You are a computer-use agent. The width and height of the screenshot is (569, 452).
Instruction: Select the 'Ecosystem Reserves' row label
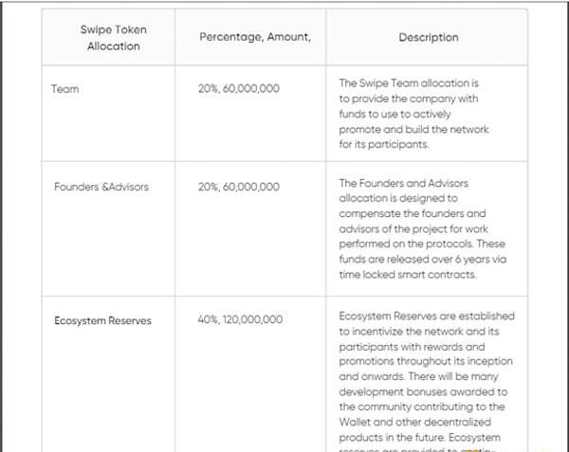pyautogui.click(x=102, y=321)
